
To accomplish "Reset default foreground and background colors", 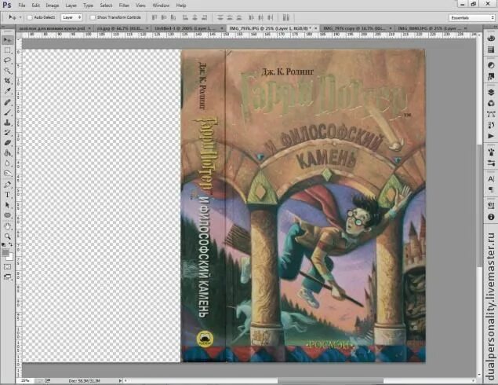I will tap(3, 244).
